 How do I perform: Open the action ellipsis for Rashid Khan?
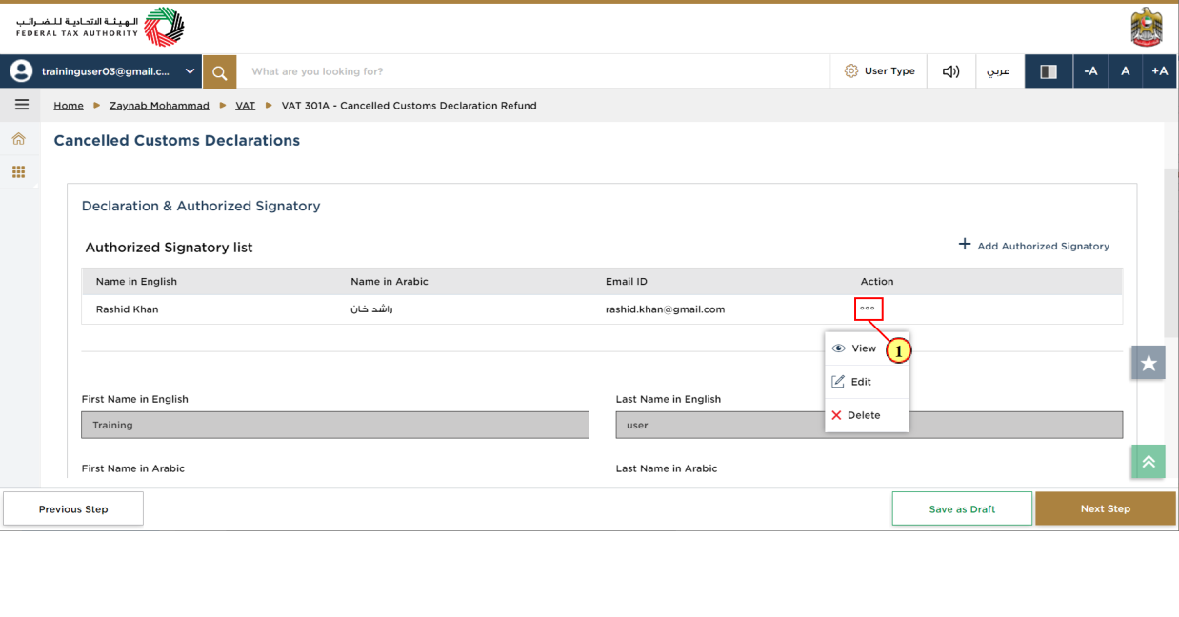click(x=868, y=308)
